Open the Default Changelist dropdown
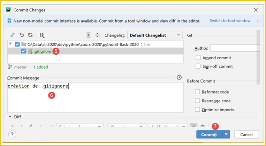Viewport: 266px width, 146px height. (x=155, y=35)
